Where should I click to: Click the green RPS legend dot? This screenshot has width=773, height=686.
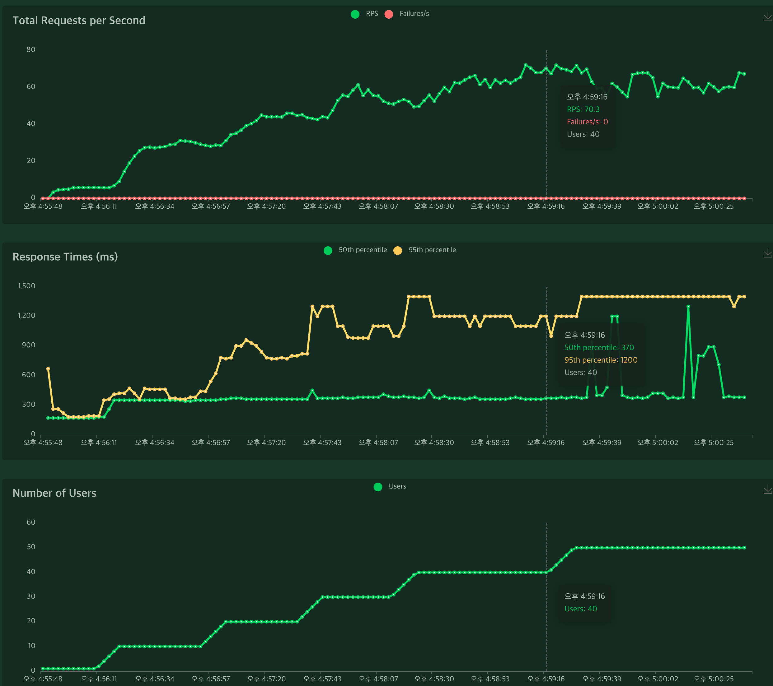[x=355, y=14]
